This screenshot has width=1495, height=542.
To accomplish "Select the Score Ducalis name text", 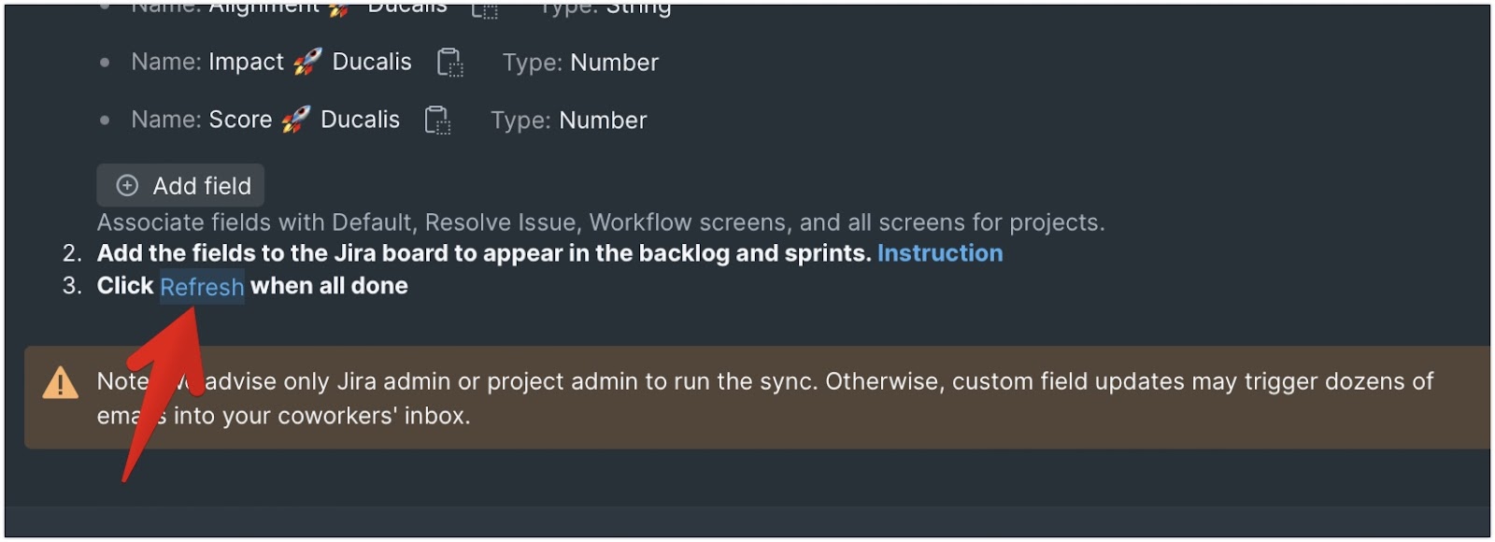I will click(305, 121).
